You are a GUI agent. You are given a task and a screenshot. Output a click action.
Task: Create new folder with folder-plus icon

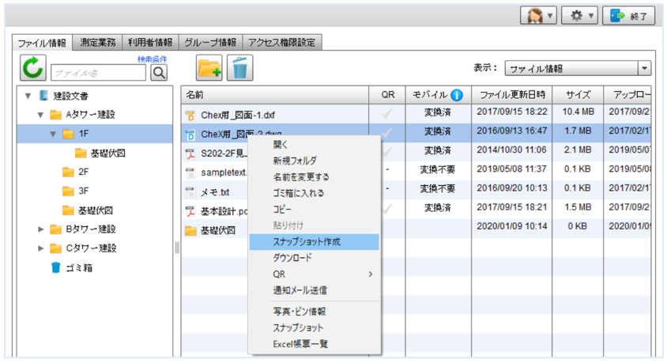pos(209,69)
